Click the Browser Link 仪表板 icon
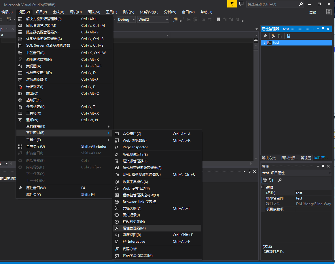The height and width of the screenshot is (264, 335). (x=117, y=202)
